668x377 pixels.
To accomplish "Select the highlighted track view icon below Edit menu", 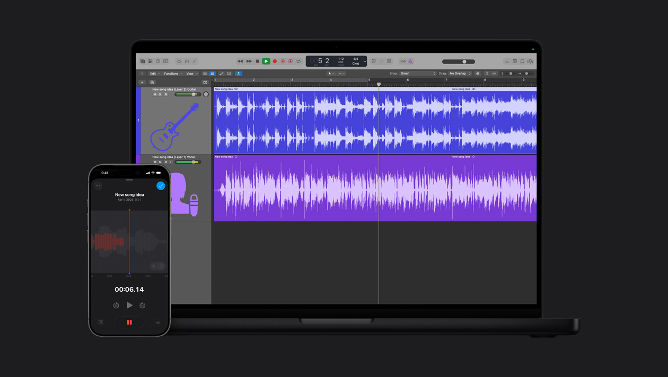I will [x=213, y=74].
